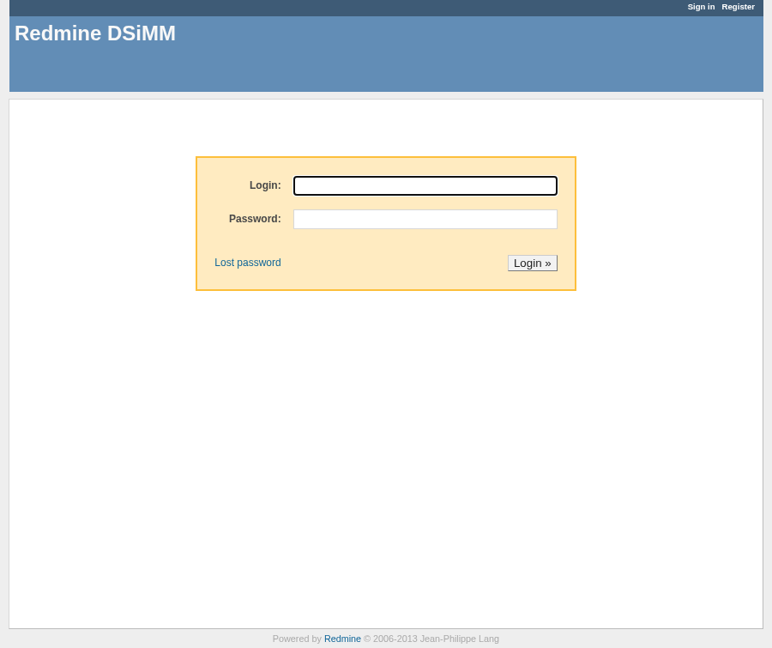Focus the Password text field
Screen dimensions: 772x648
point(425,219)
